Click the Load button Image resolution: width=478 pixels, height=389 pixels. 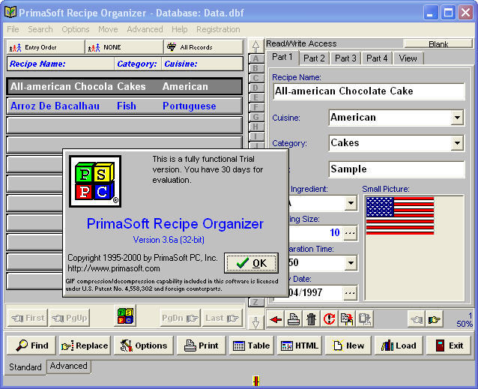tap(399, 346)
